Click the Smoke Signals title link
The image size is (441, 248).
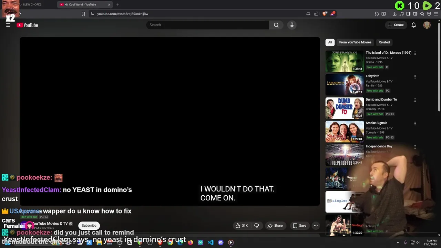pyautogui.click(x=376, y=123)
